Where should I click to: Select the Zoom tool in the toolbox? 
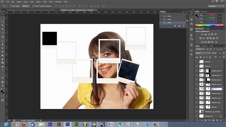coord(2,86)
